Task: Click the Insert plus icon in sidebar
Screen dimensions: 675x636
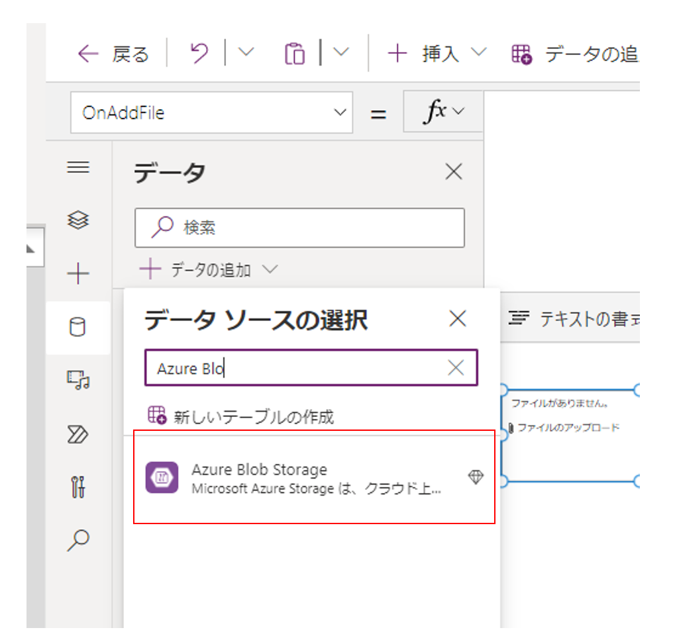Action: click(x=78, y=273)
